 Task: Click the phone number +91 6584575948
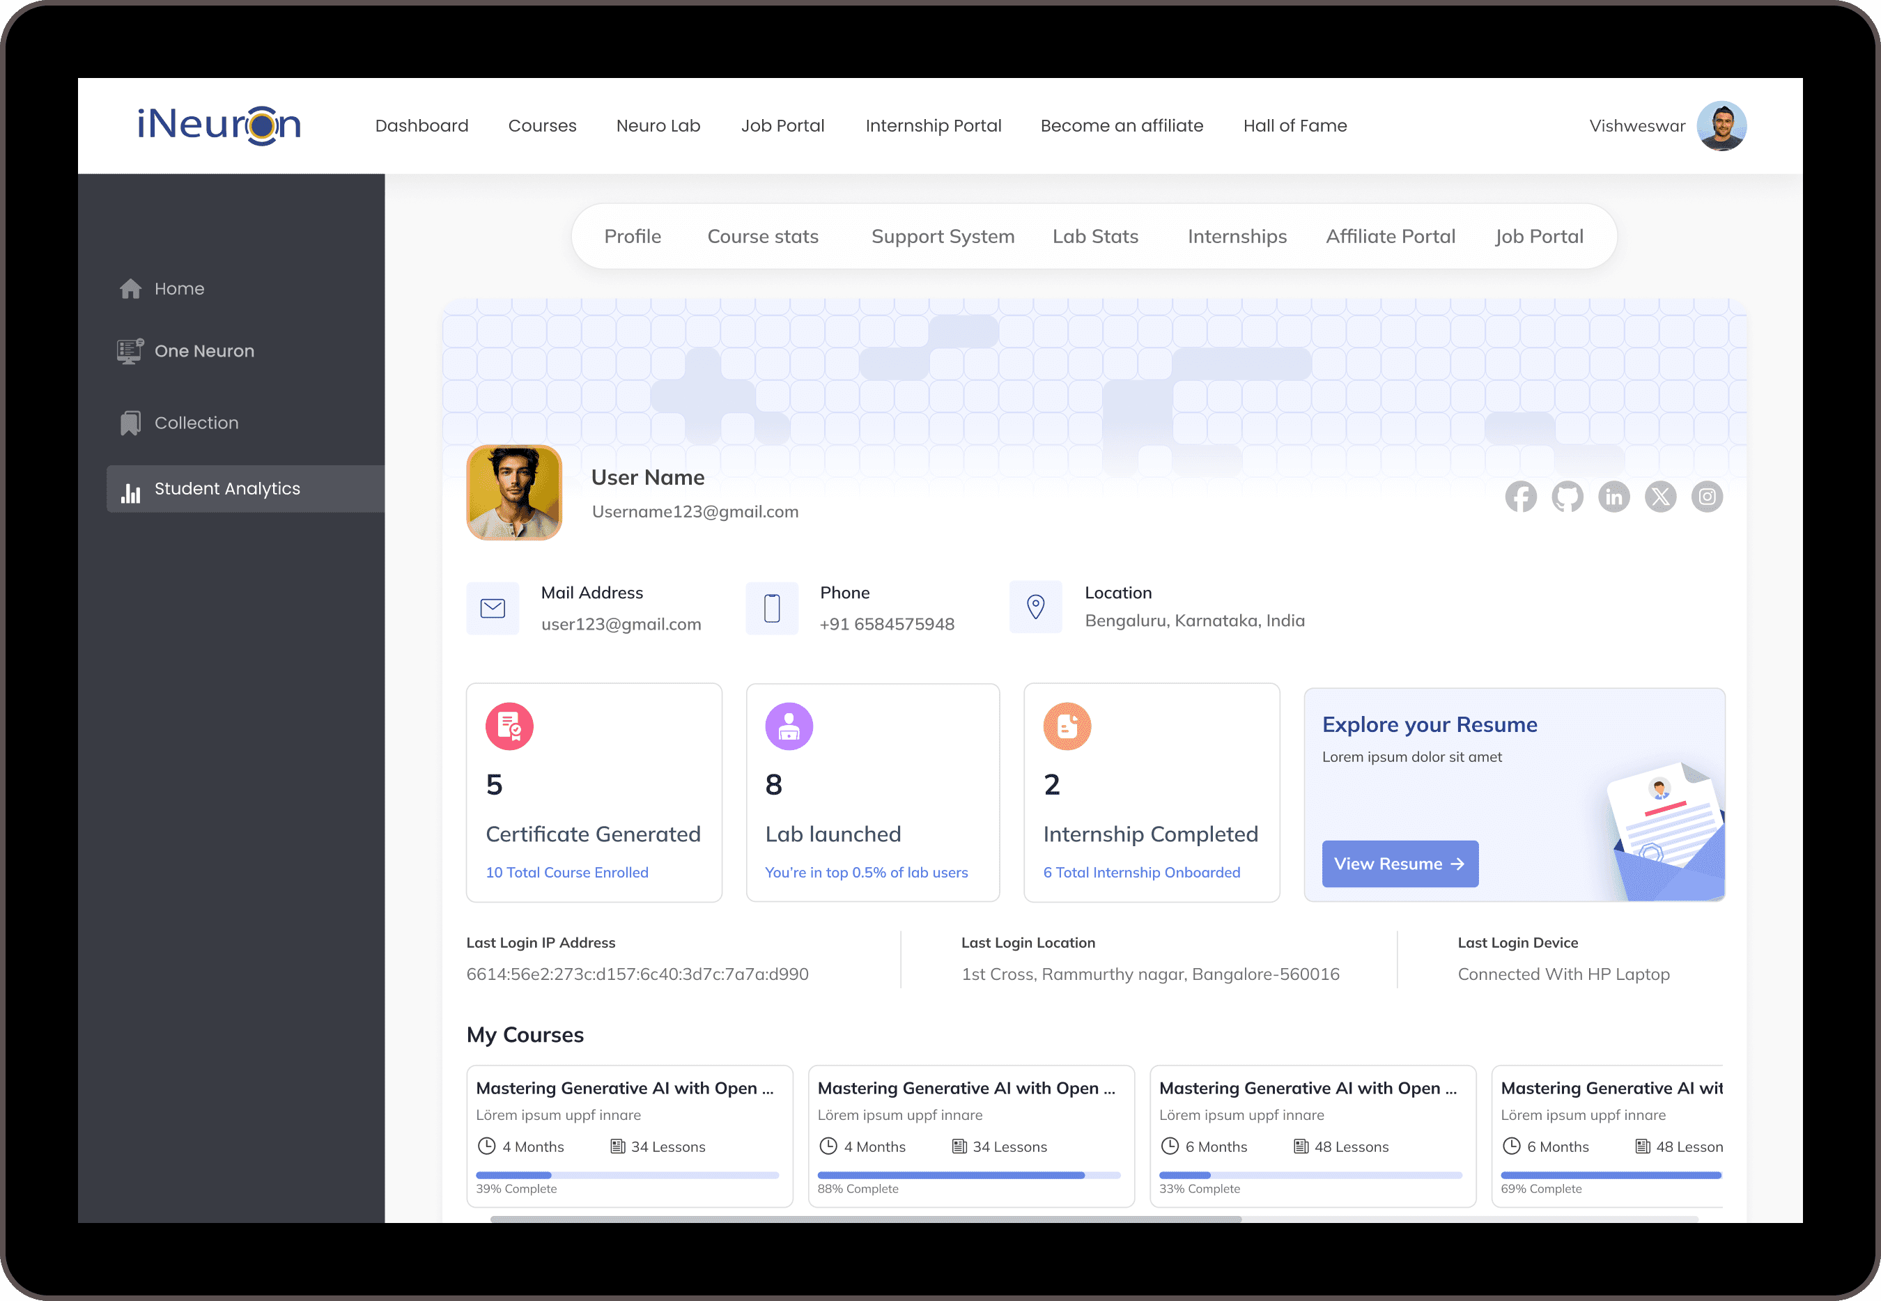point(886,623)
